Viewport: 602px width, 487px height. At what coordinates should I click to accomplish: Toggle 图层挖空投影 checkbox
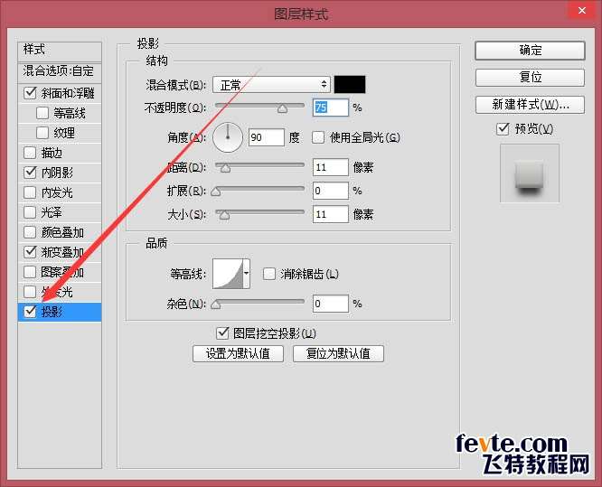(x=222, y=333)
